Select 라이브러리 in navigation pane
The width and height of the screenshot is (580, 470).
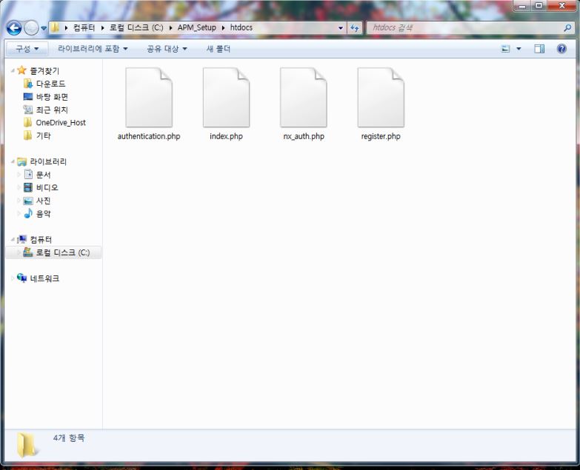(48, 162)
